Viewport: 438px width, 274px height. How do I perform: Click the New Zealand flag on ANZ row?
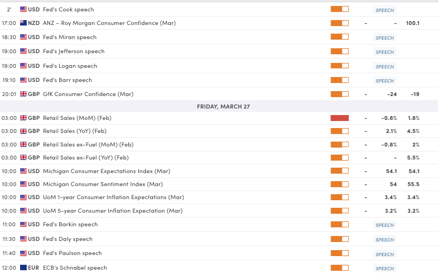23,23
